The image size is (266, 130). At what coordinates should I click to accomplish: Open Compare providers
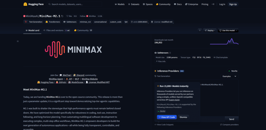(x=229, y=125)
